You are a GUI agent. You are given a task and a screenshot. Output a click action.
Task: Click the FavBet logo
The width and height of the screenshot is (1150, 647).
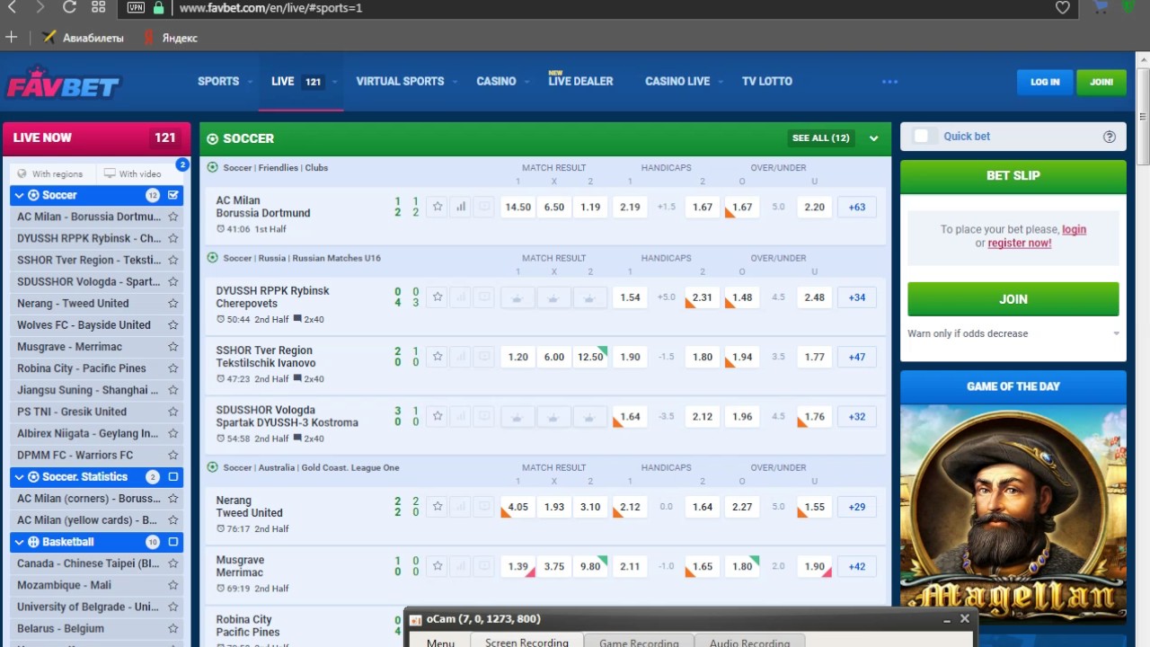point(63,83)
